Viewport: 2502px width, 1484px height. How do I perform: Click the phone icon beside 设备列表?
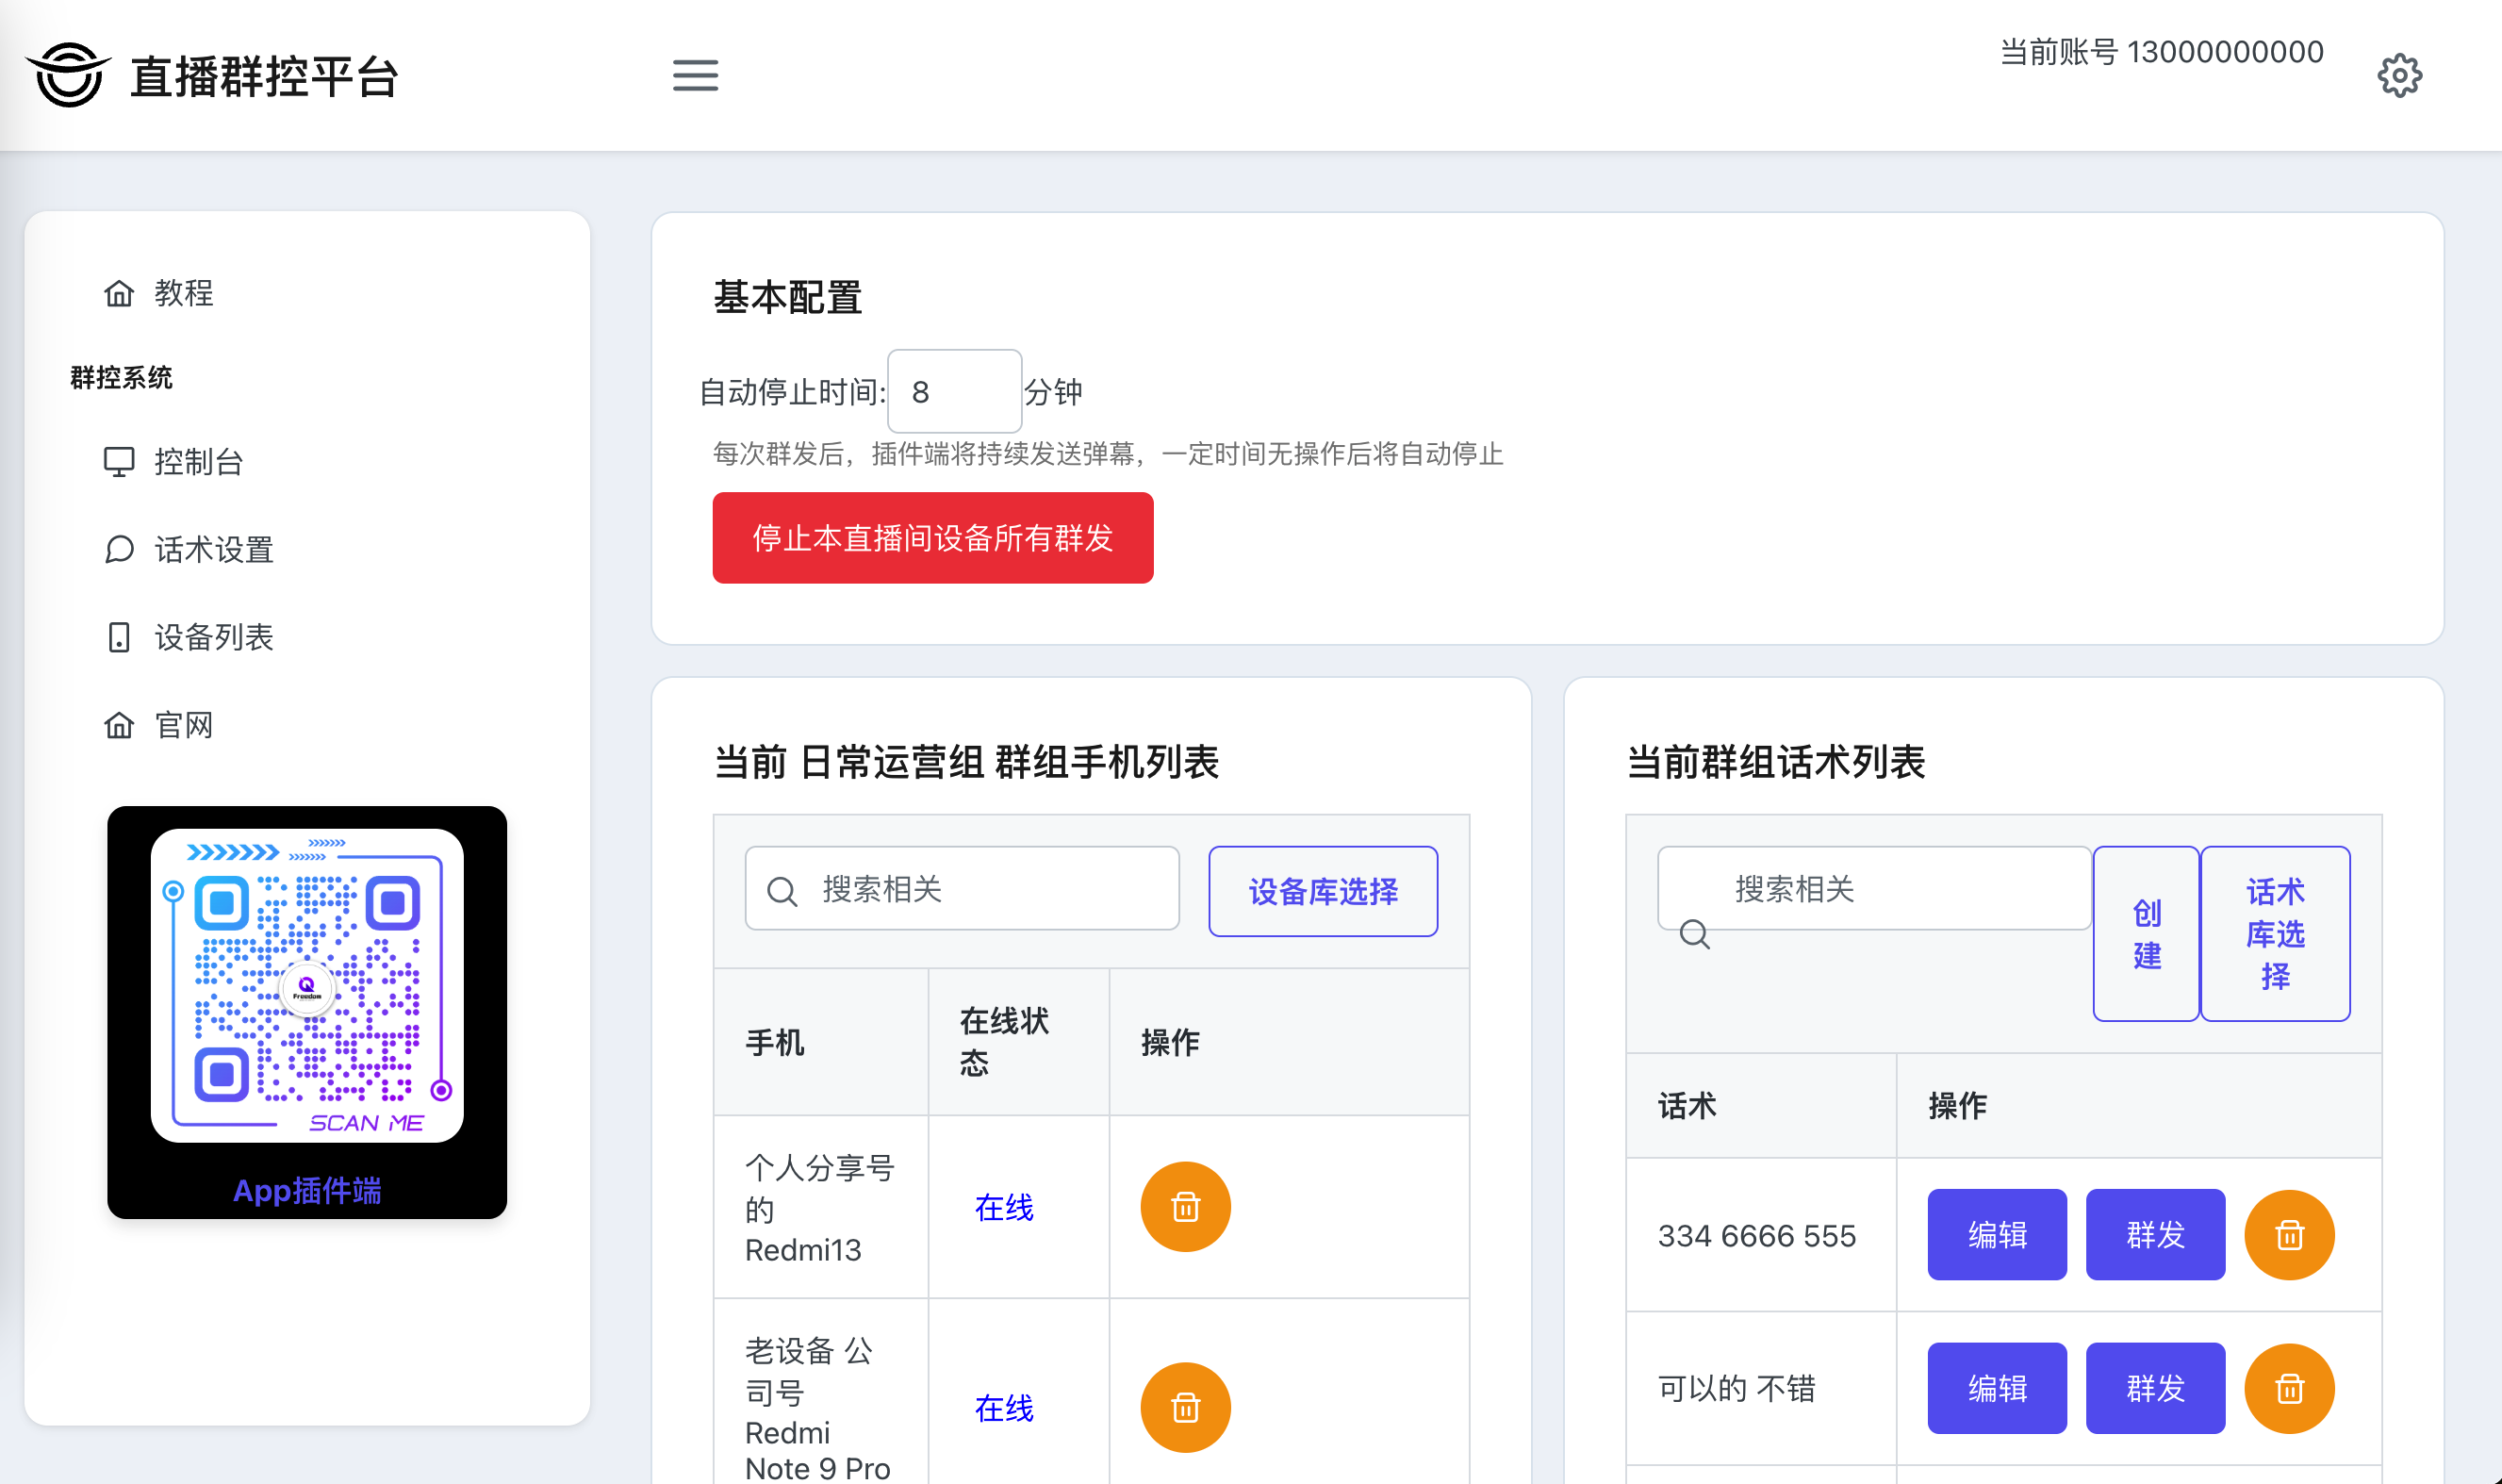tap(119, 637)
